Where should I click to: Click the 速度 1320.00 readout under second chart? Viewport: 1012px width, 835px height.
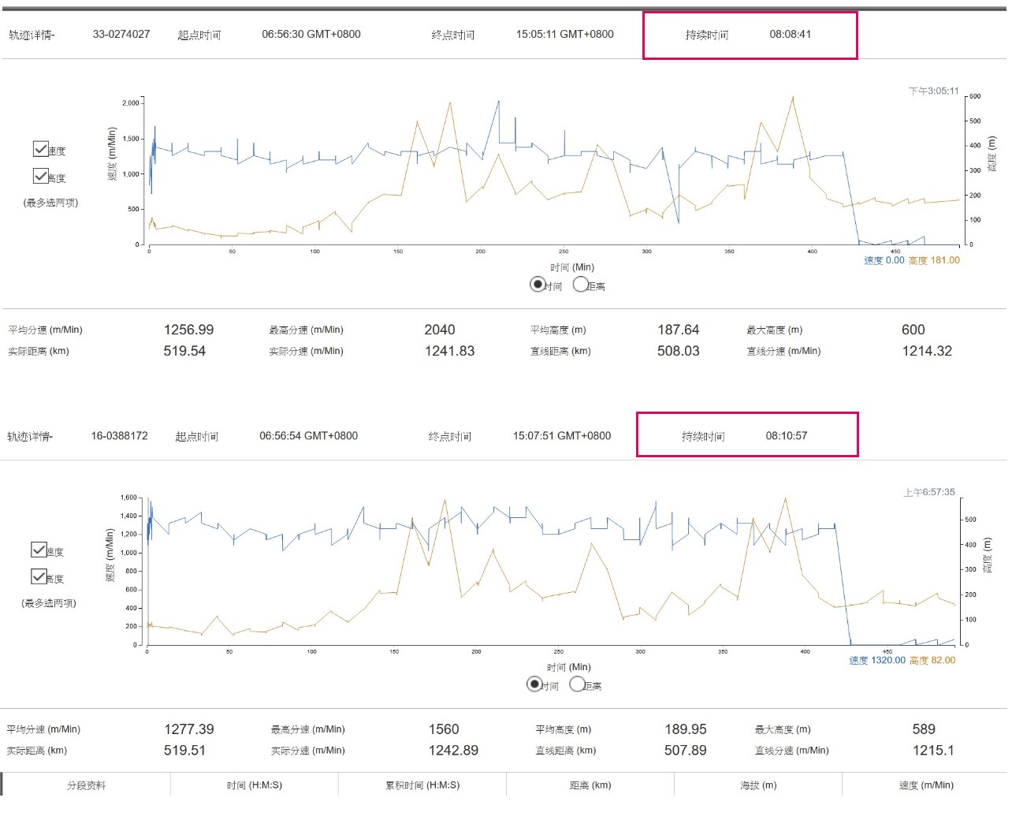(877, 661)
